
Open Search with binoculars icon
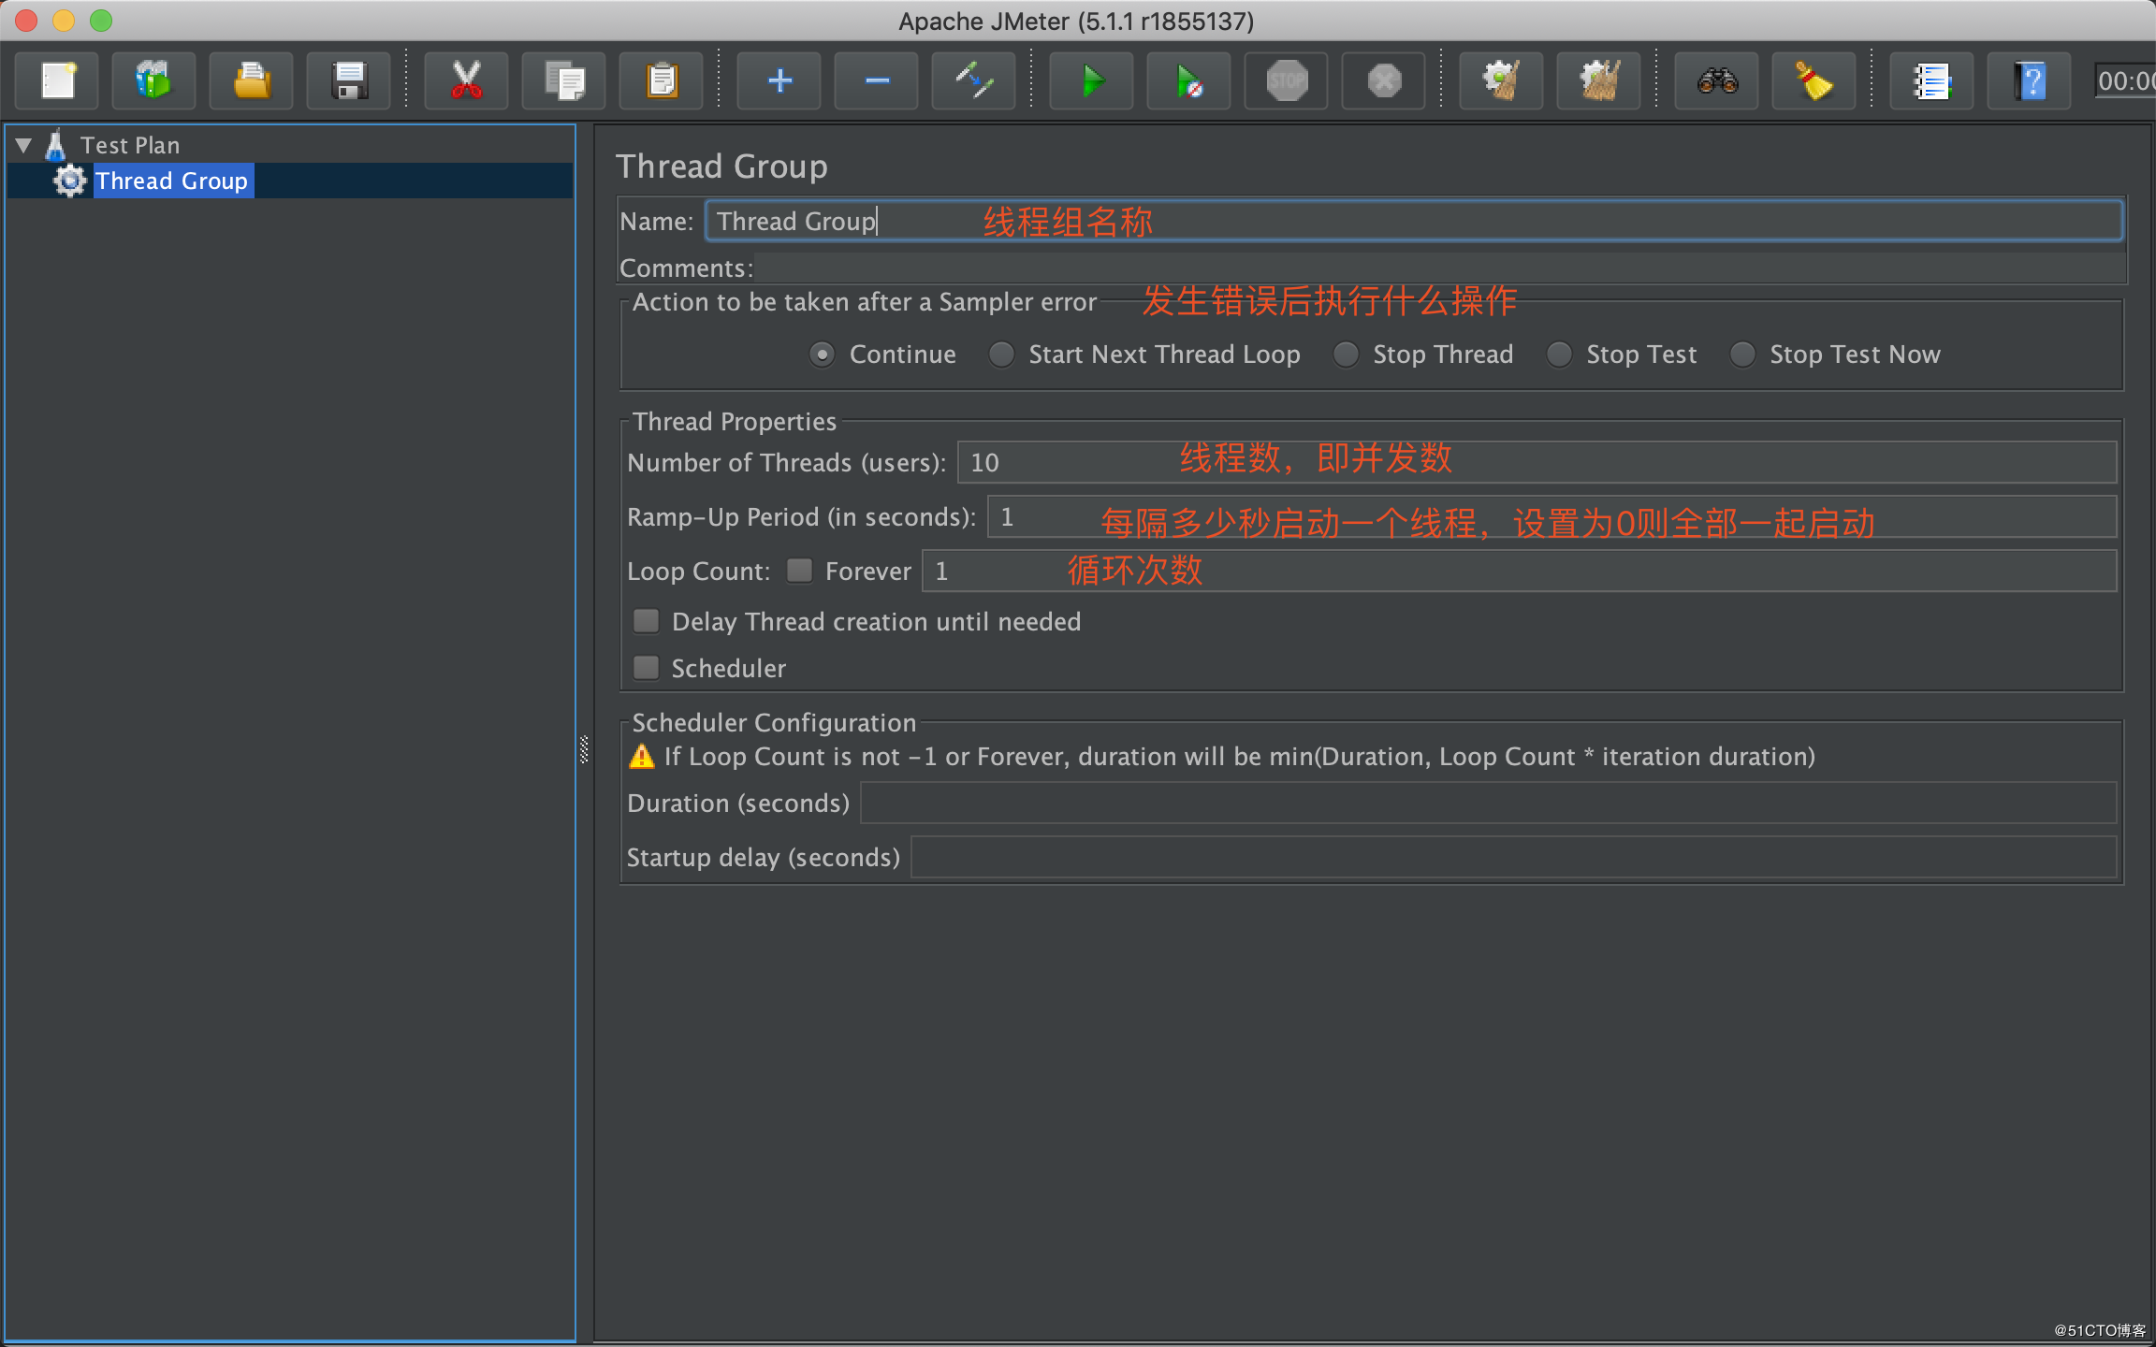tap(1717, 81)
